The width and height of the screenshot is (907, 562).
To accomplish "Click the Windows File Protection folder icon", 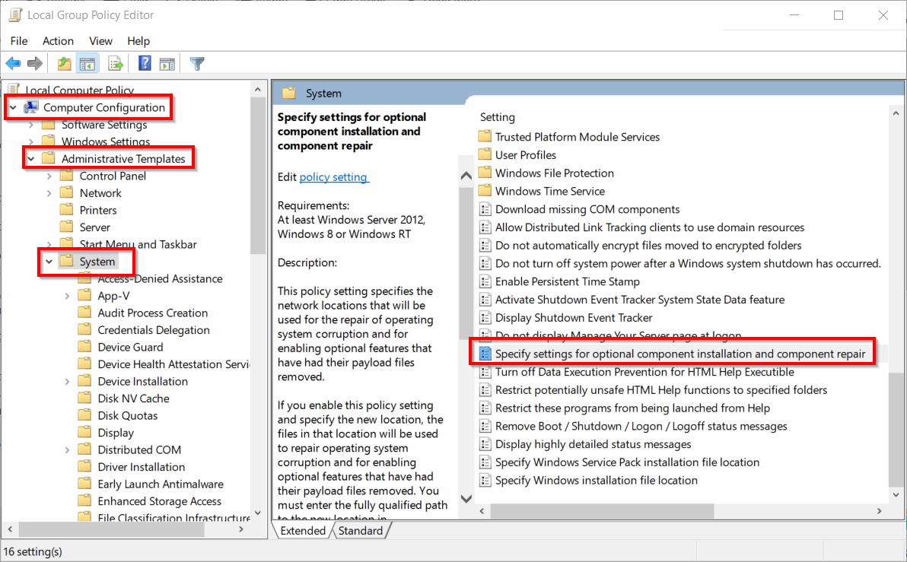I will (485, 173).
